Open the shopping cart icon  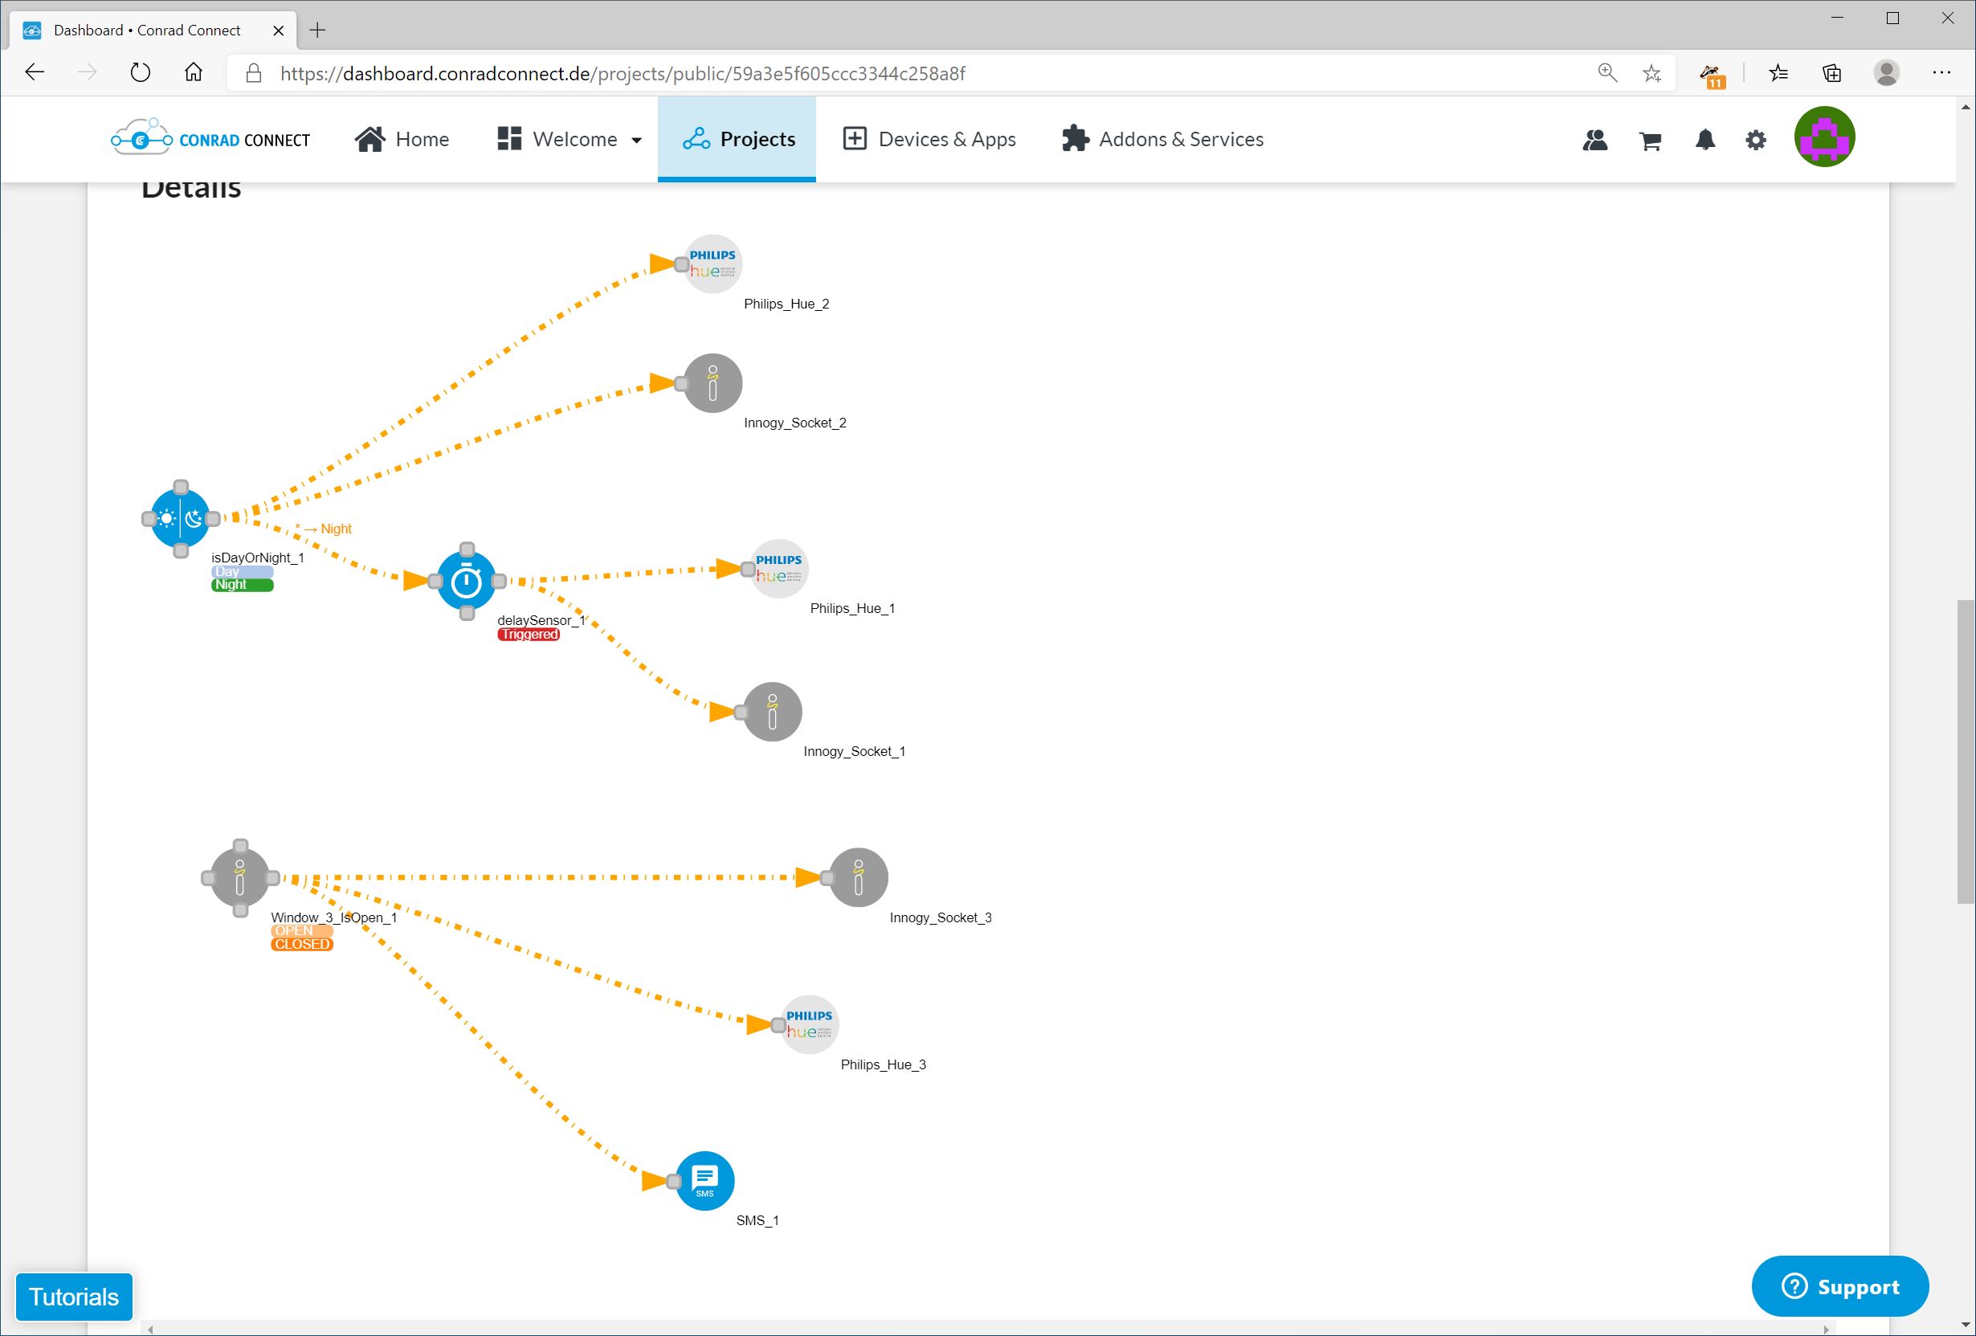click(1651, 141)
